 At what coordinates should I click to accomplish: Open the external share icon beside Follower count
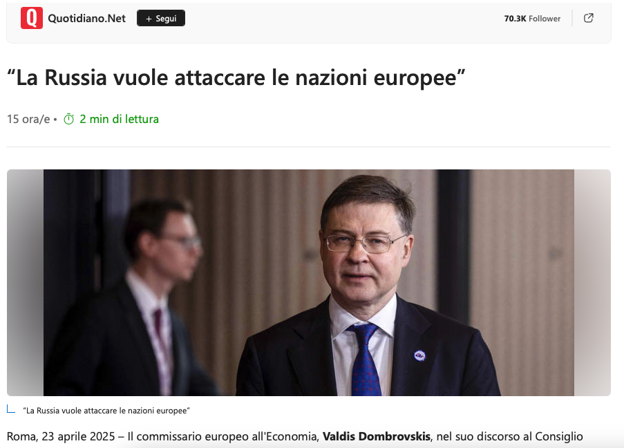pyautogui.click(x=588, y=18)
